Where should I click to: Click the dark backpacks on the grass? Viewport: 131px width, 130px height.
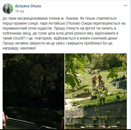94,97
